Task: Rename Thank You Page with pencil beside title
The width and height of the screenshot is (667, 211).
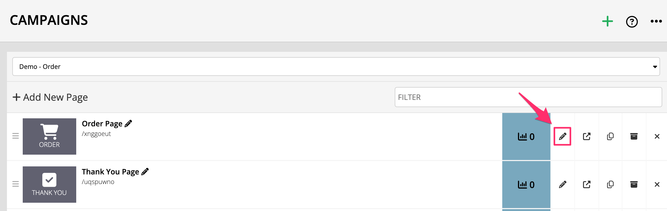Action: [145, 171]
